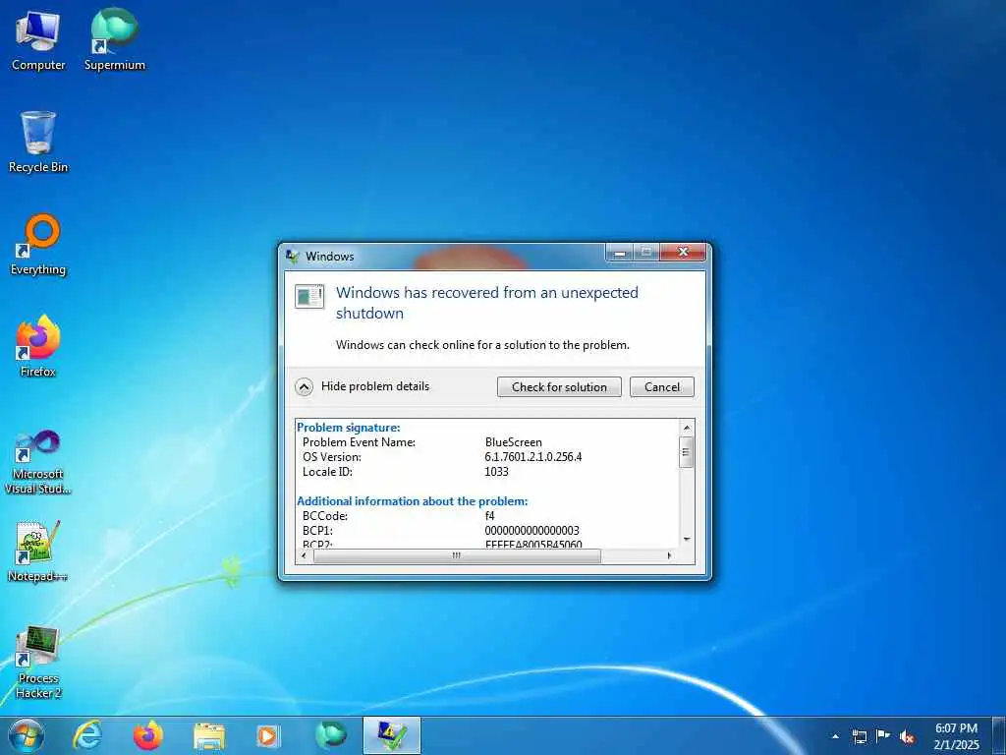Open network tray icon

coord(859,736)
